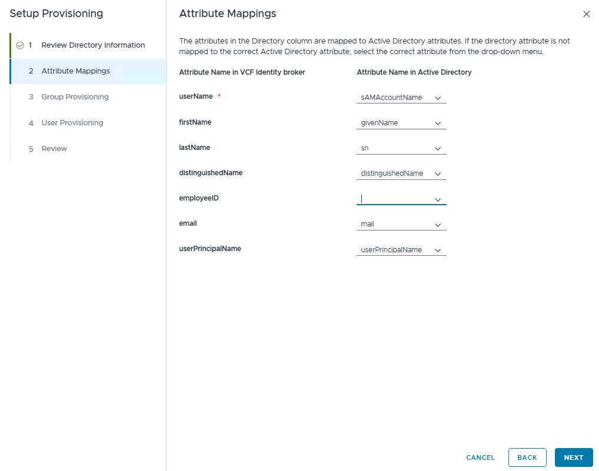Click the firstName label
Viewport: 599px width, 471px height.
pos(195,122)
